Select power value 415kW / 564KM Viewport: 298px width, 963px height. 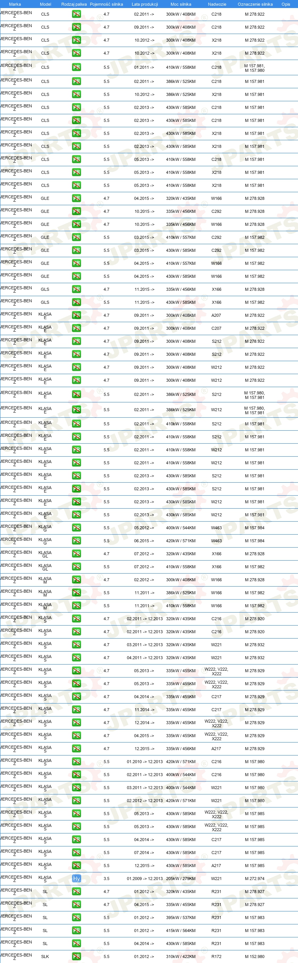point(181,931)
